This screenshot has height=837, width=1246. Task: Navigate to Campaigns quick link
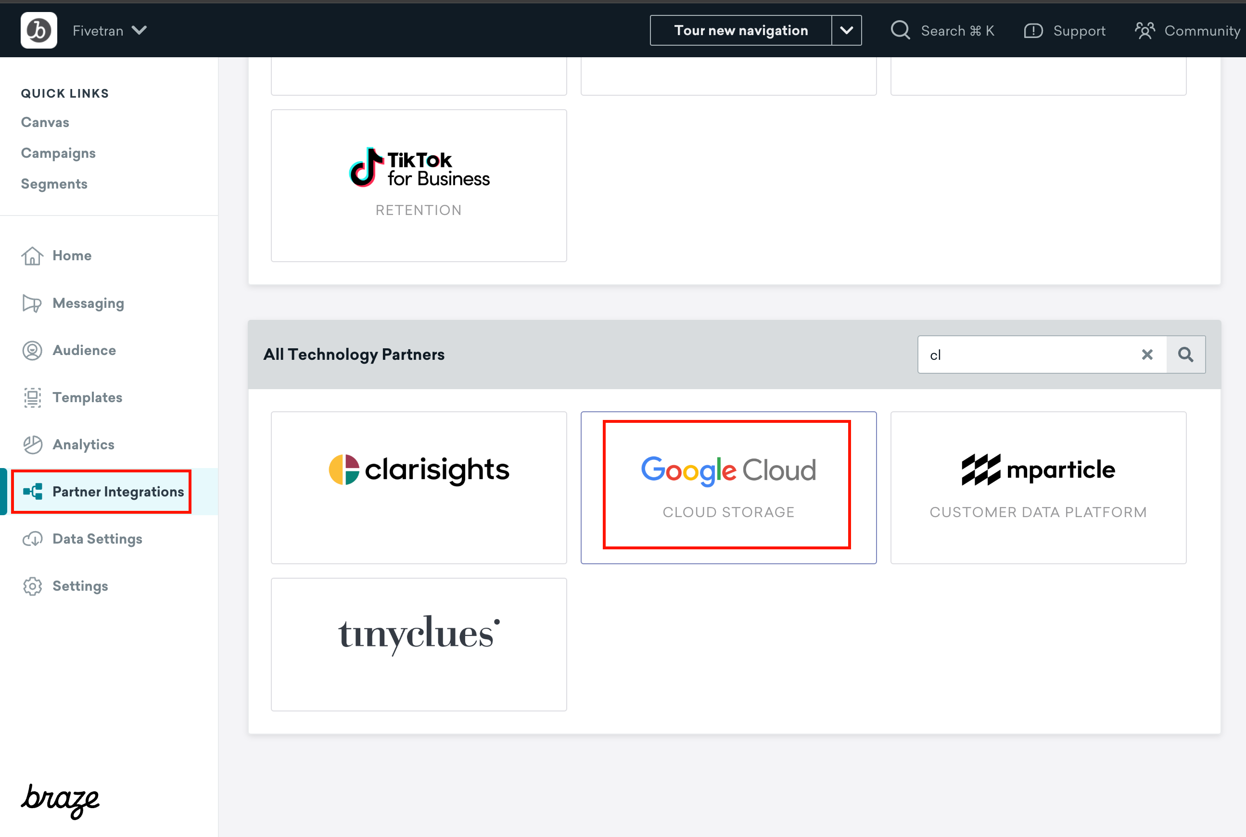pyautogui.click(x=58, y=152)
